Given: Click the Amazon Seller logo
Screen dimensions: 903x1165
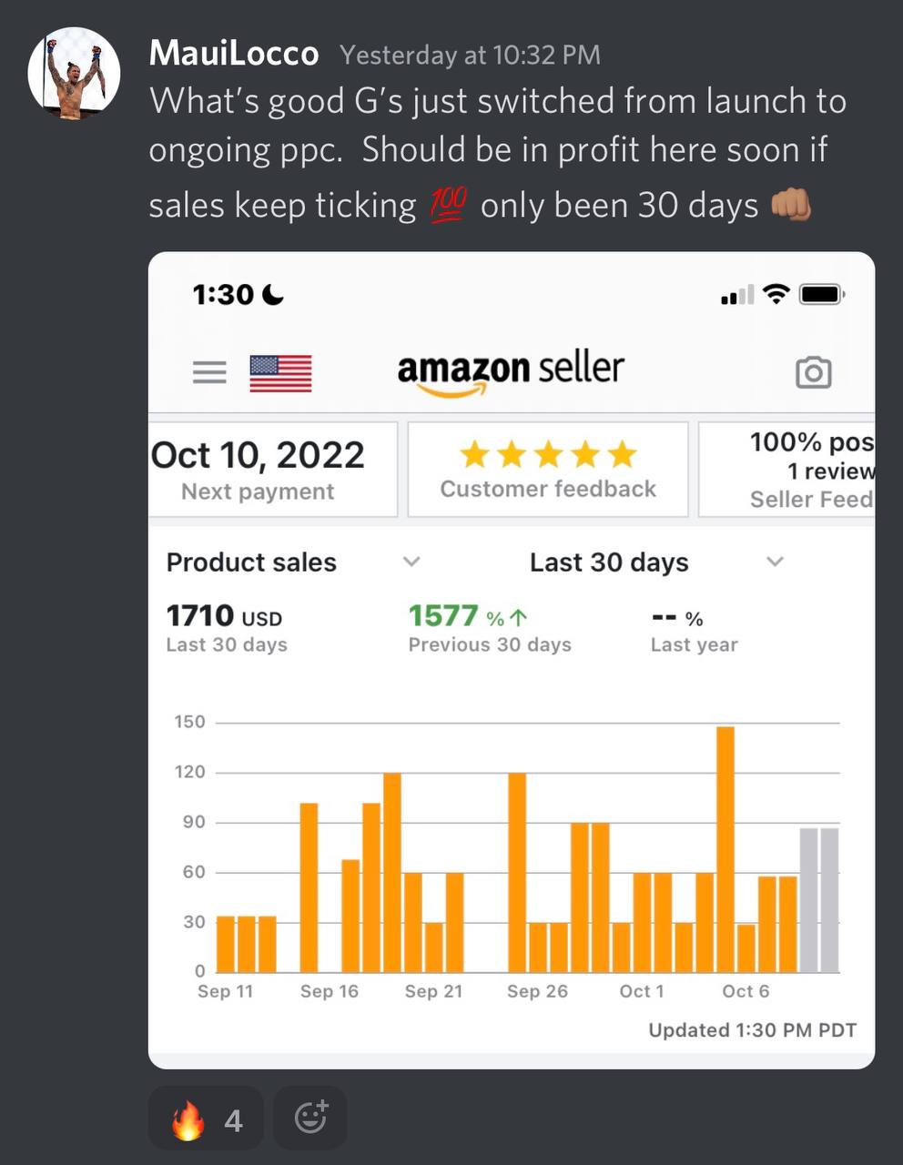Looking at the screenshot, I should tap(511, 373).
